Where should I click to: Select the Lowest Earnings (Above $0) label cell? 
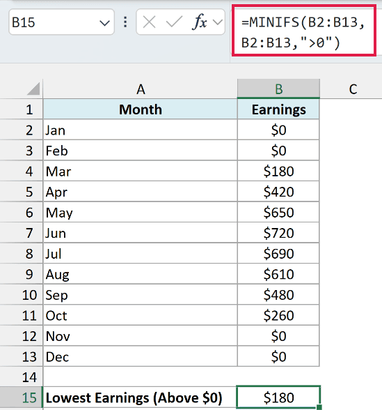[x=141, y=398]
